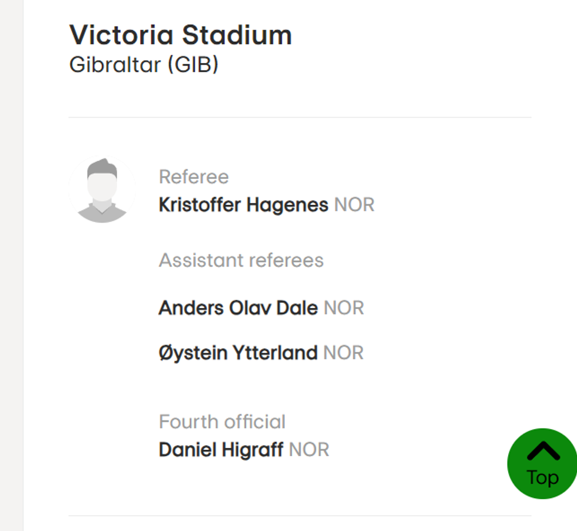Click the word "Stadium" in the venue title
Viewport: 577px width, 531px height.
[x=236, y=35]
